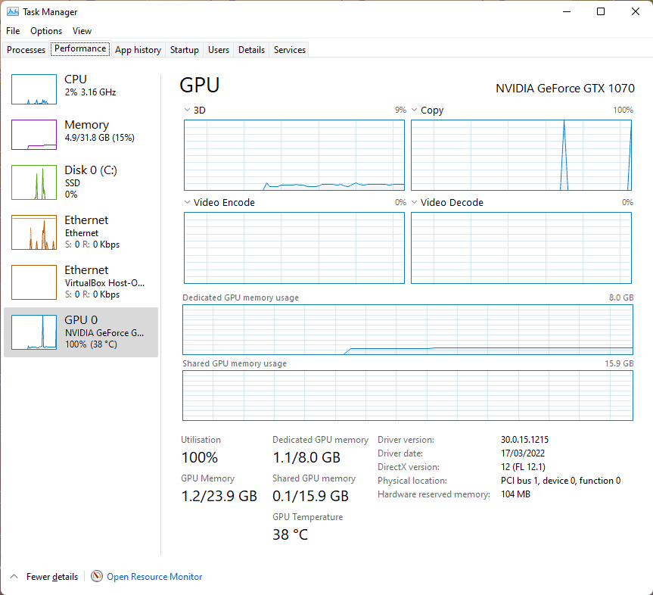Maximize the Task Manager window
Image resolution: width=653 pixels, height=595 pixels.
[x=601, y=11]
